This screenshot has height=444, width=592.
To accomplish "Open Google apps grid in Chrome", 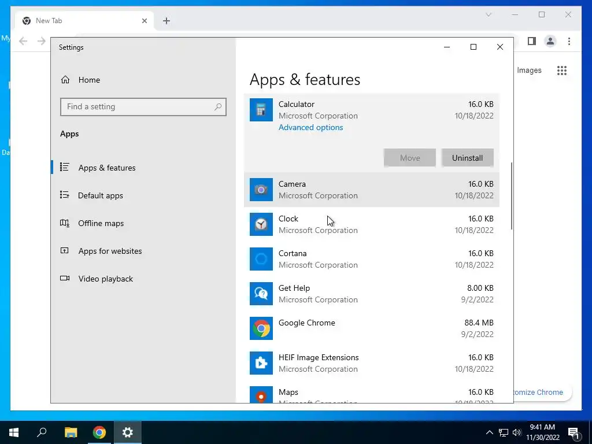I will (562, 71).
